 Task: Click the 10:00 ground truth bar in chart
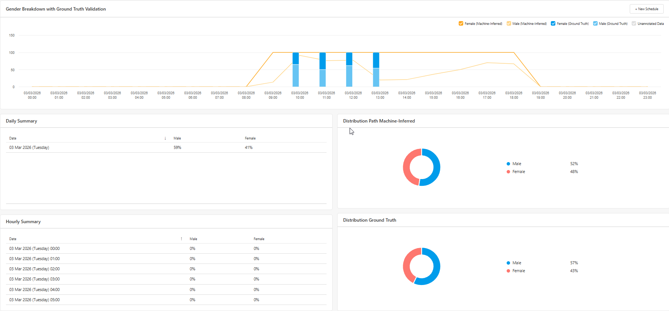coord(296,70)
